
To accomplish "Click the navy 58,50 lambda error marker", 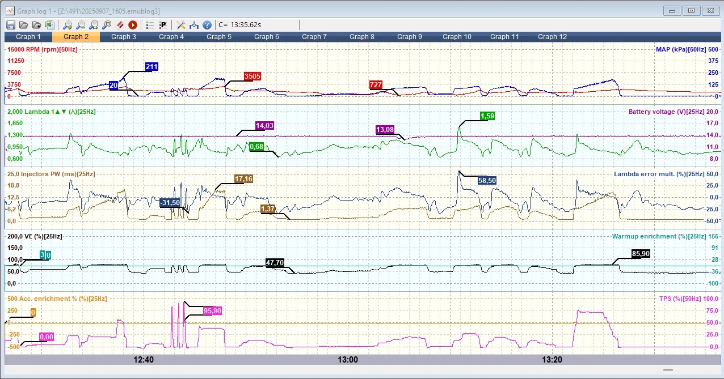I will click(x=487, y=180).
